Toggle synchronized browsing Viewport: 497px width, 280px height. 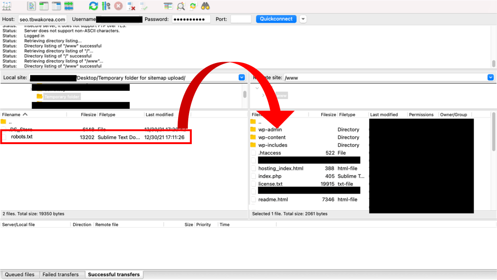coord(193,6)
